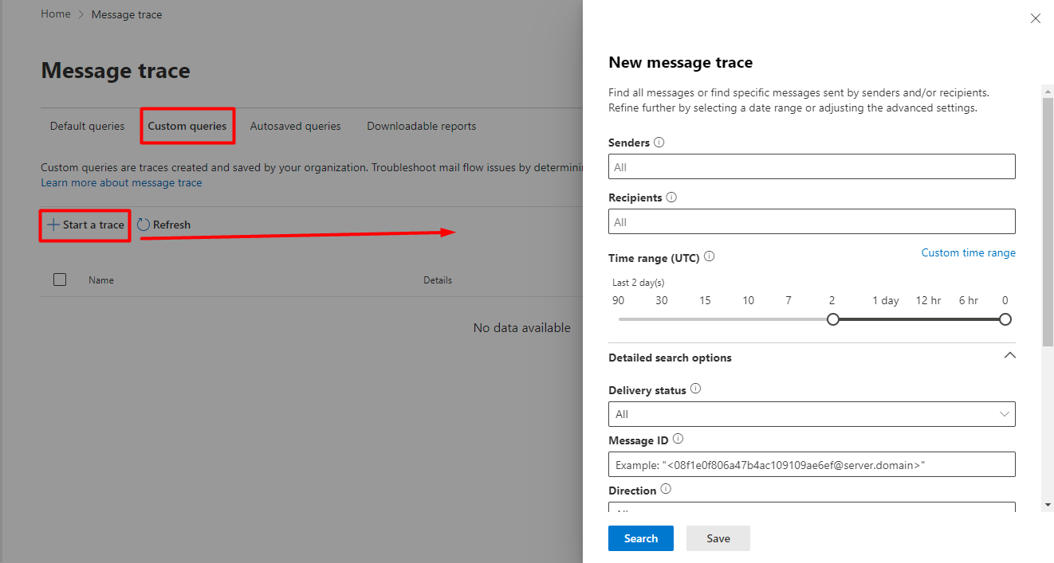Switch to the Default queries tab
1054x563 pixels.
click(x=88, y=126)
